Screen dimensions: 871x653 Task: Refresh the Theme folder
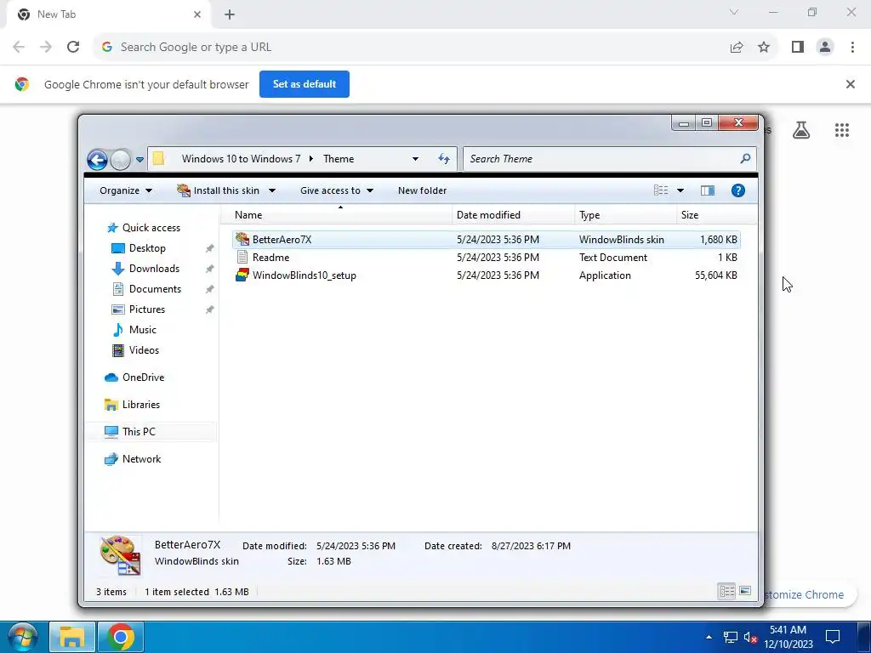(444, 159)
